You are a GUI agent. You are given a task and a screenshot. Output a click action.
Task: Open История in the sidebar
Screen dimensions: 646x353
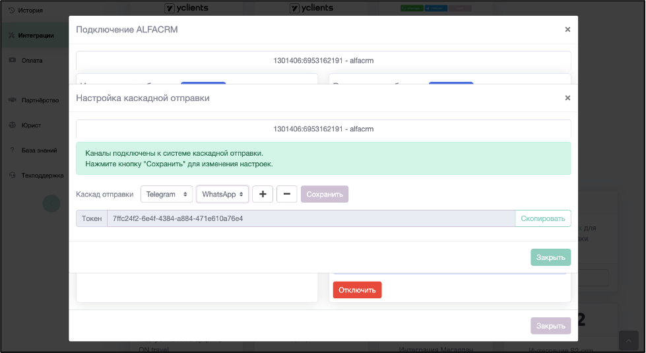30,11
